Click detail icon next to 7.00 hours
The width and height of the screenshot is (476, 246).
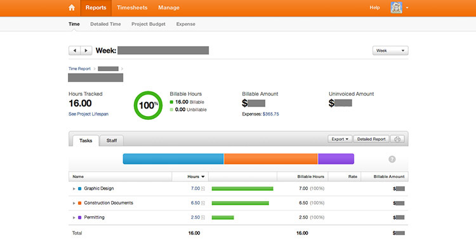click(x=203, y=189)
